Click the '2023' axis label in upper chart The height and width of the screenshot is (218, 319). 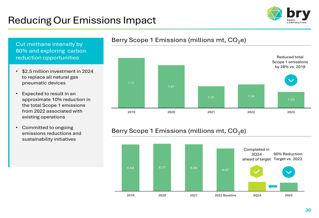coord(291,112)
